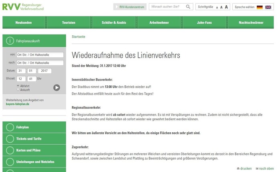Follow the bayern-fahrplan.de link
280x172 pixels.
(17, 104)
